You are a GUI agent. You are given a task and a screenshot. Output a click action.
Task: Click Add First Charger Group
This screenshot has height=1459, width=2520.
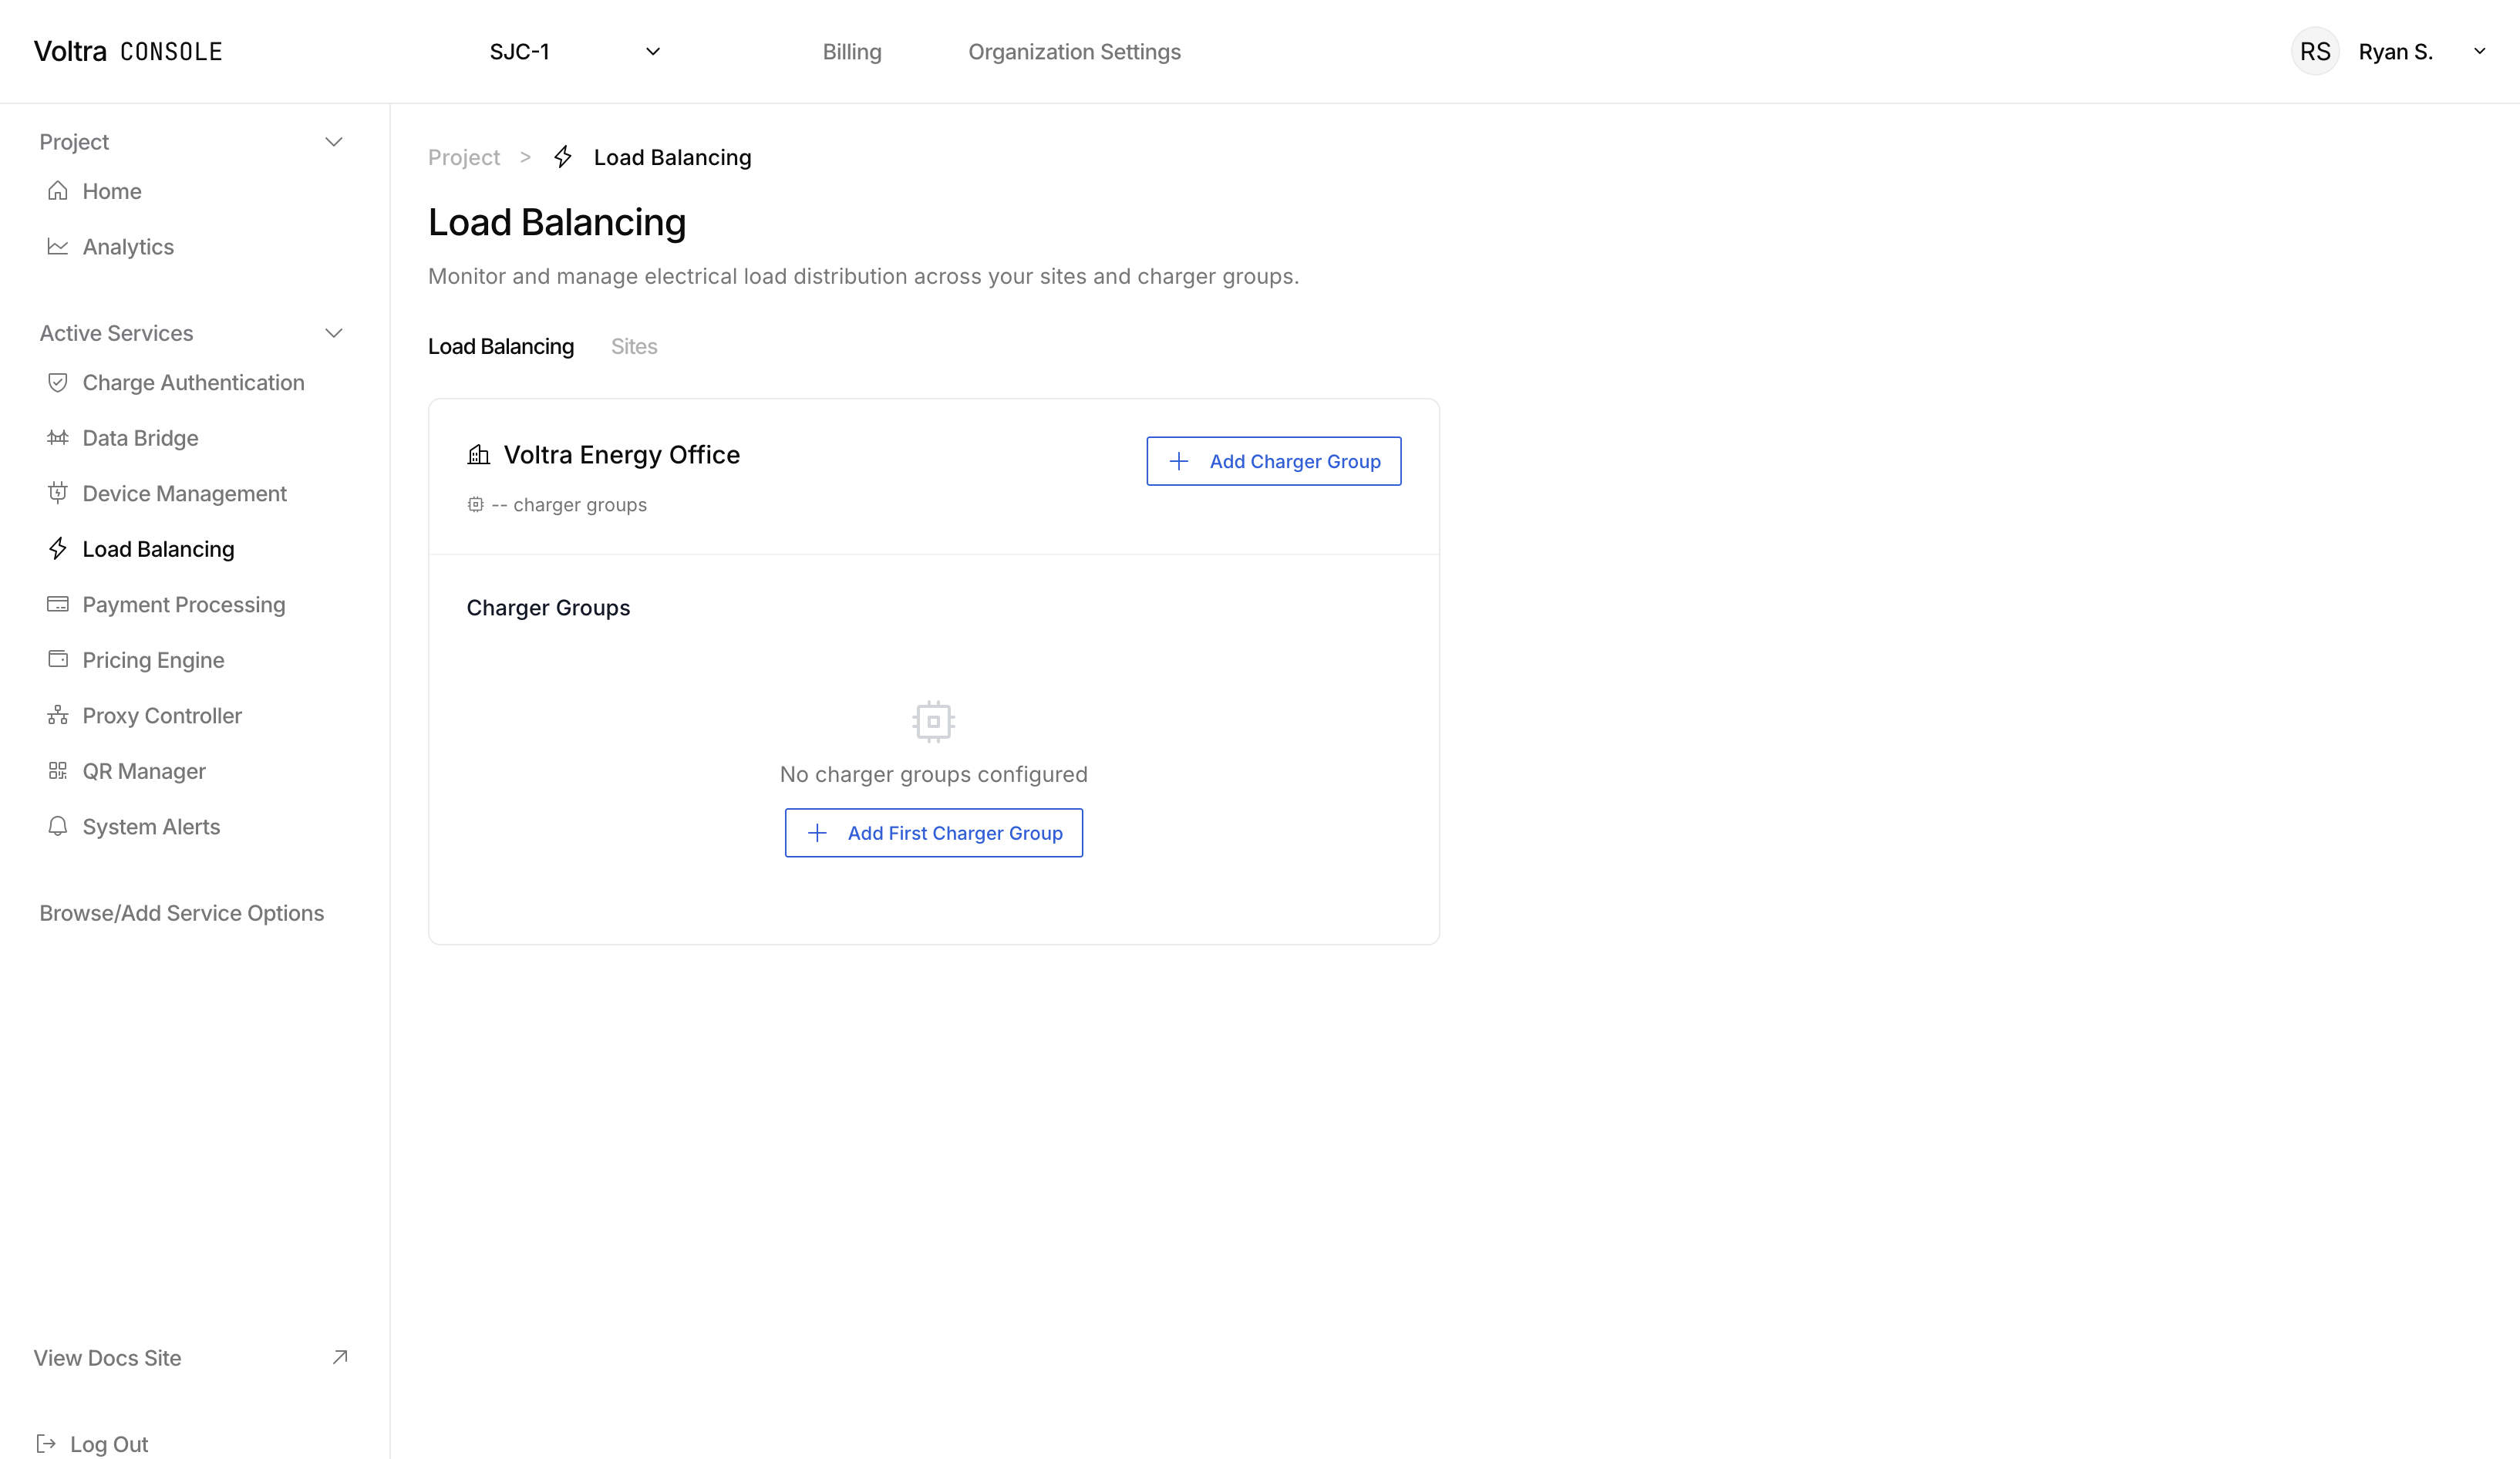coord(933,832)
